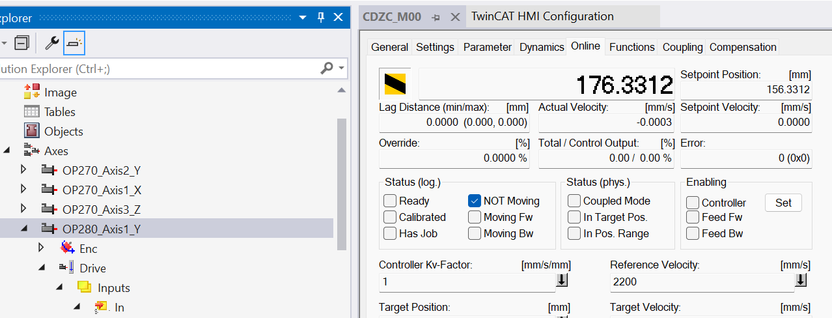Viewport: 832px width, 318px height.
Task: Click the Tables grid icon
Action: (31, 111)
